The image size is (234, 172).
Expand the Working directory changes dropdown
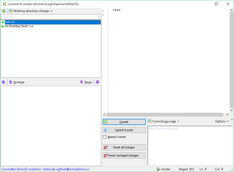click(52, 11)
